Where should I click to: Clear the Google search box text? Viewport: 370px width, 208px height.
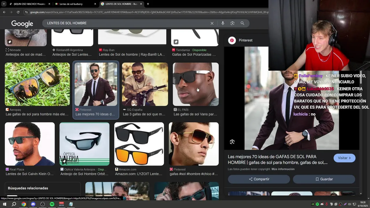pos(212,23)
